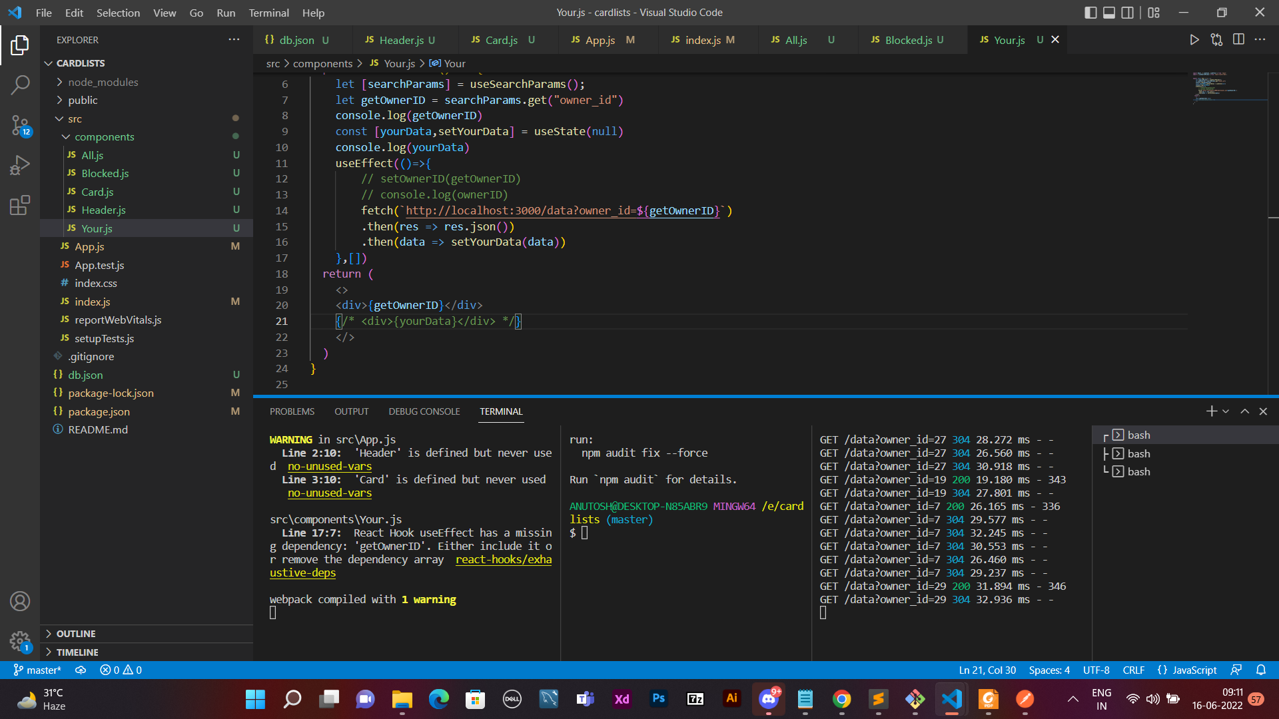Switch to the App.js tab
This screenshot has width=1279, height=719.
(x=601, y=40)
